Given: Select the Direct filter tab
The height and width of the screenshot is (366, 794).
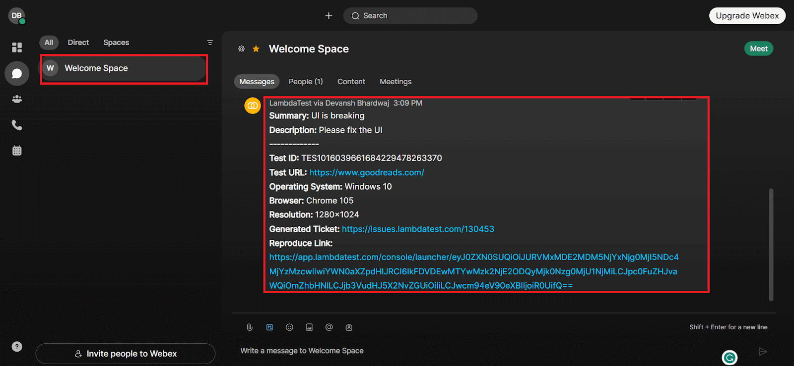Looking at the screenshot, I should (78, 43).
